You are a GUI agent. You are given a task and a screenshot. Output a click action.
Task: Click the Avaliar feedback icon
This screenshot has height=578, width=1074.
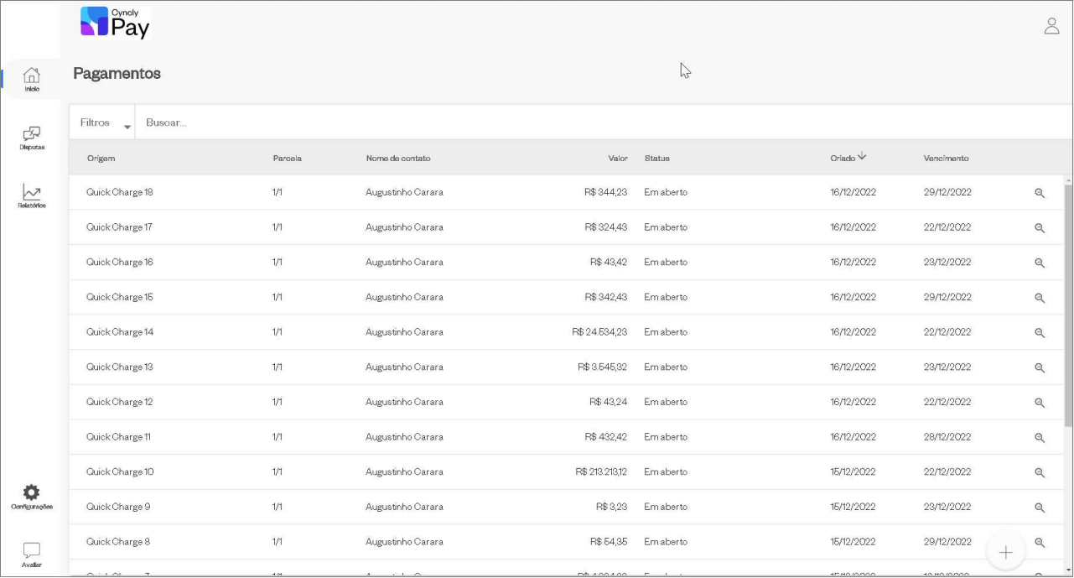coord(32,555)
